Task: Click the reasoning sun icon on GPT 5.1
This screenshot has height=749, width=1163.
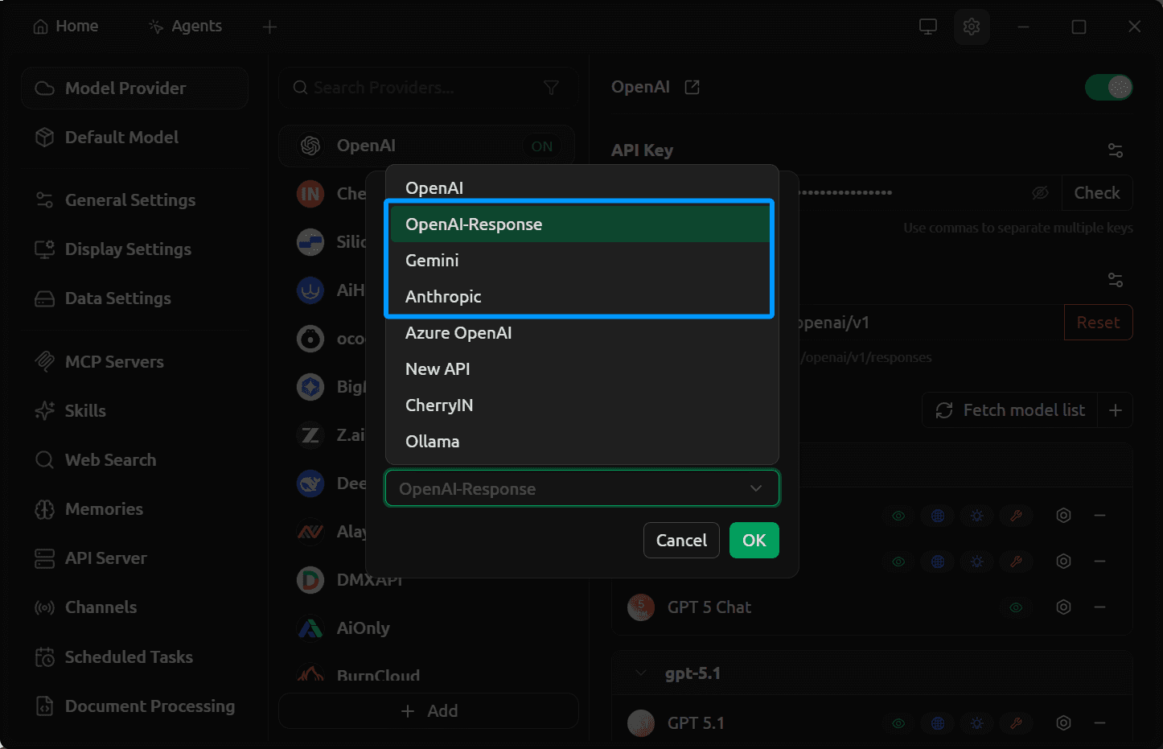Action: [977, 723]
